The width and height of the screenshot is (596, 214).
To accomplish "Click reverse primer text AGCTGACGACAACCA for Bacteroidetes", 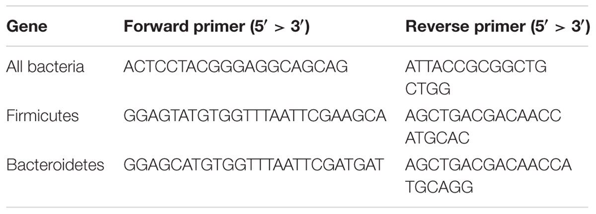I will (488, 164).
